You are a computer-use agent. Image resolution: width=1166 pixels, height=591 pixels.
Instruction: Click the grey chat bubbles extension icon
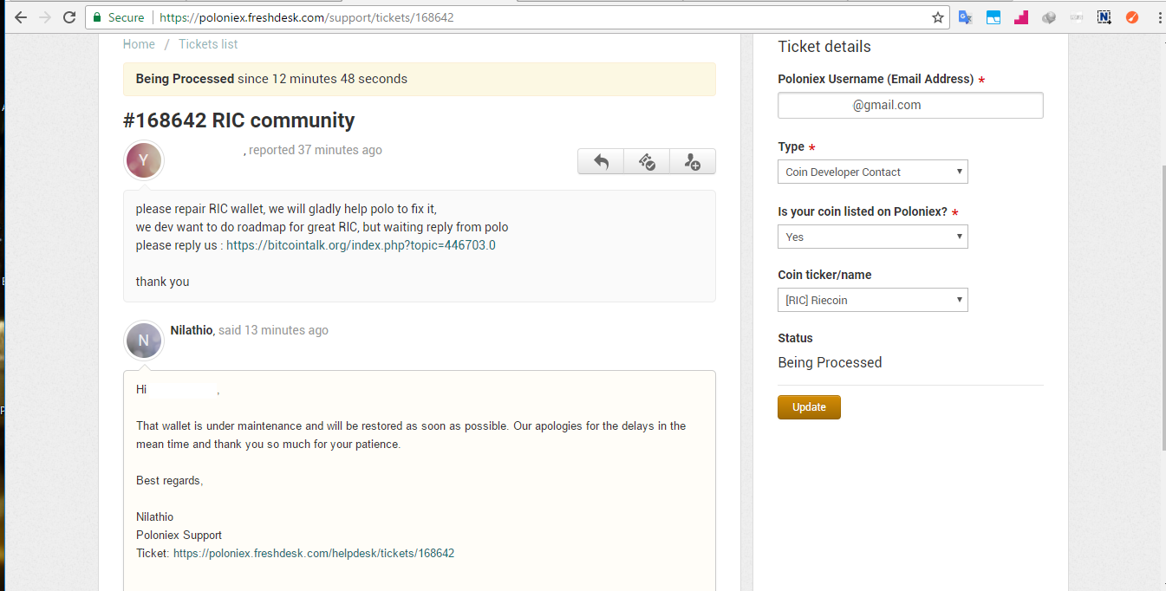tap(1049, 17)
